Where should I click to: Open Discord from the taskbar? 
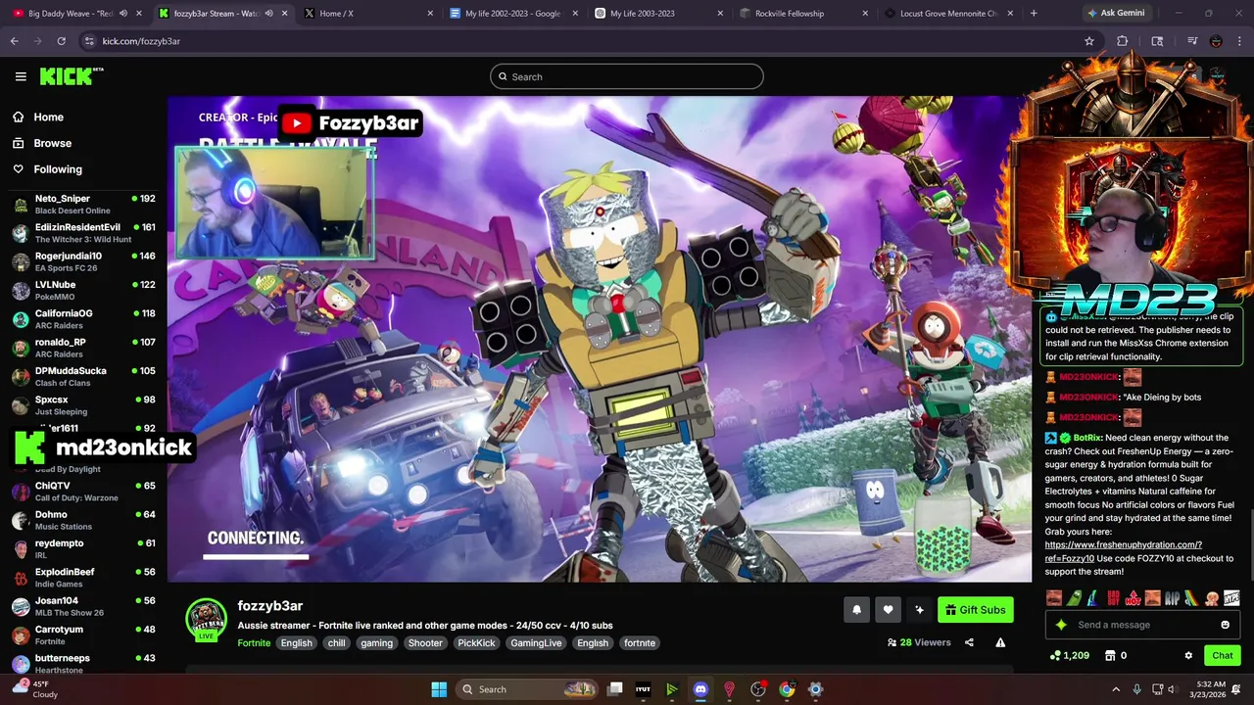[x=700, y=689]
